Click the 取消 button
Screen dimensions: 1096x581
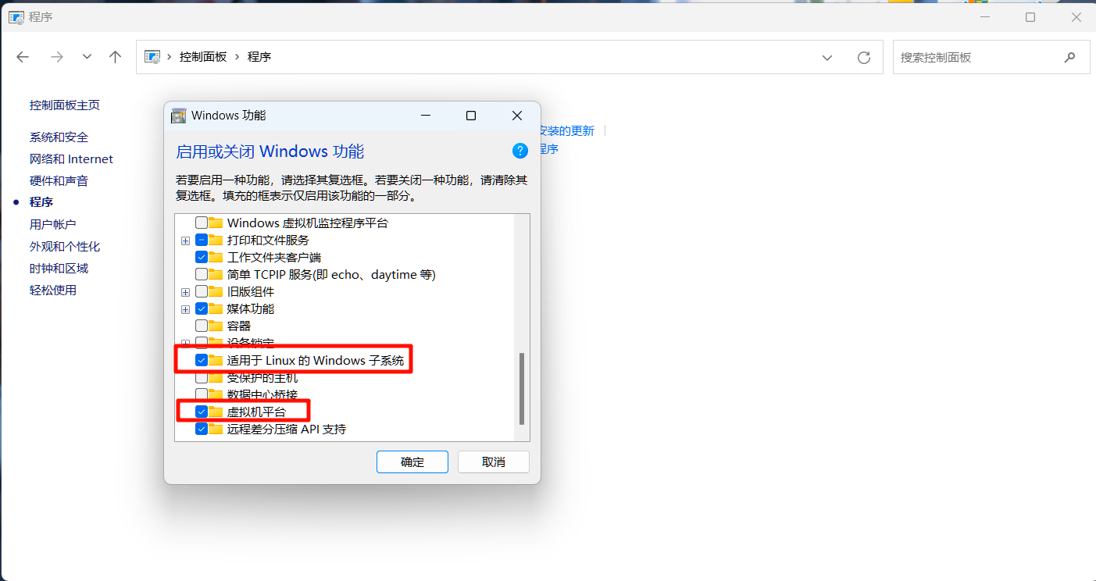[494, 462]
